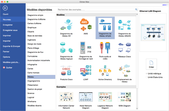
Task: Select the Unité États-Unis radio button
Action: point(146,77)
